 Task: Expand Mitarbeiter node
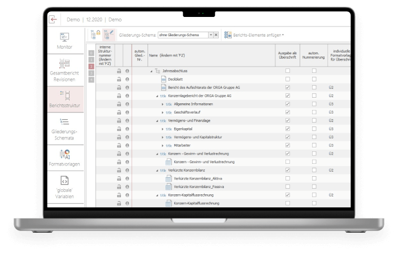162,146
